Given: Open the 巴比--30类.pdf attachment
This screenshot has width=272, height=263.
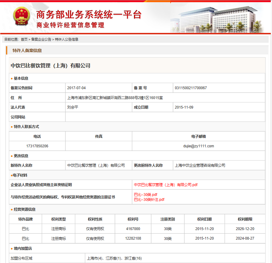Looking at the screenshot, I should coord(146,195).
